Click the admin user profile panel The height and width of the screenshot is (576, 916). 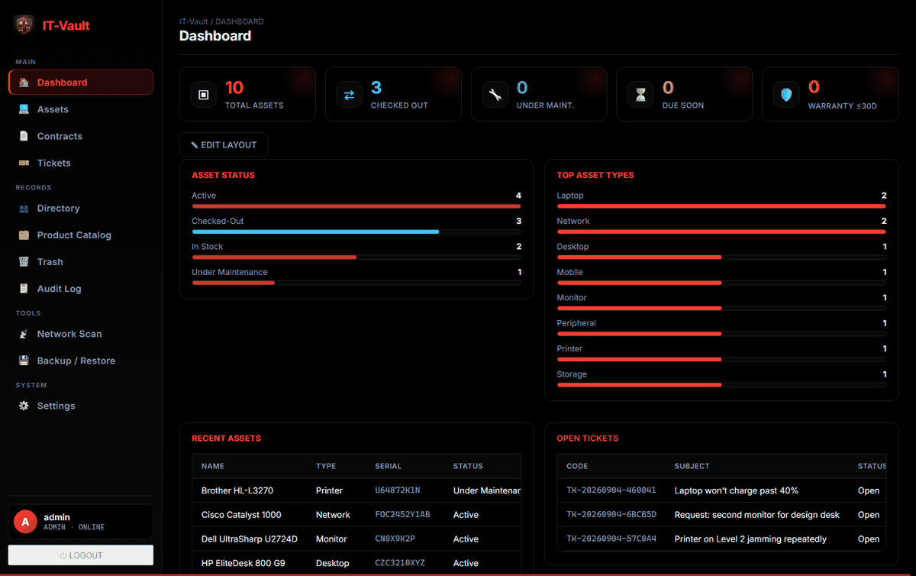(81, 522)
